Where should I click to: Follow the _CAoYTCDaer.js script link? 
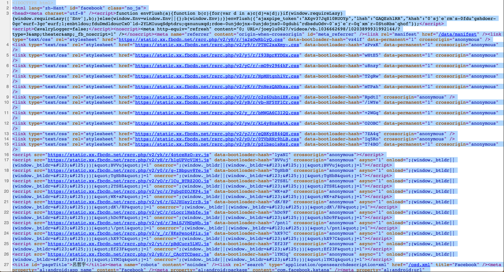click(128, 254)
